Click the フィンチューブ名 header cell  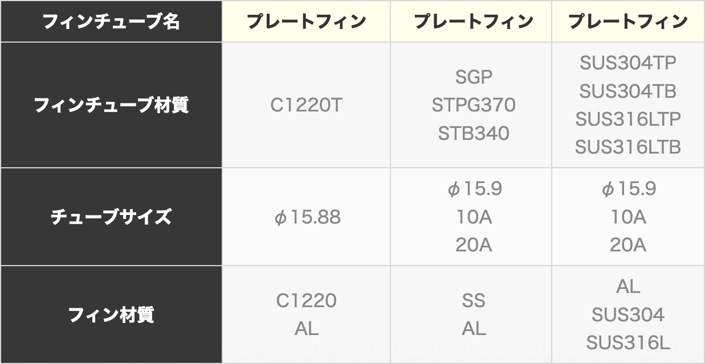[111, 21]
